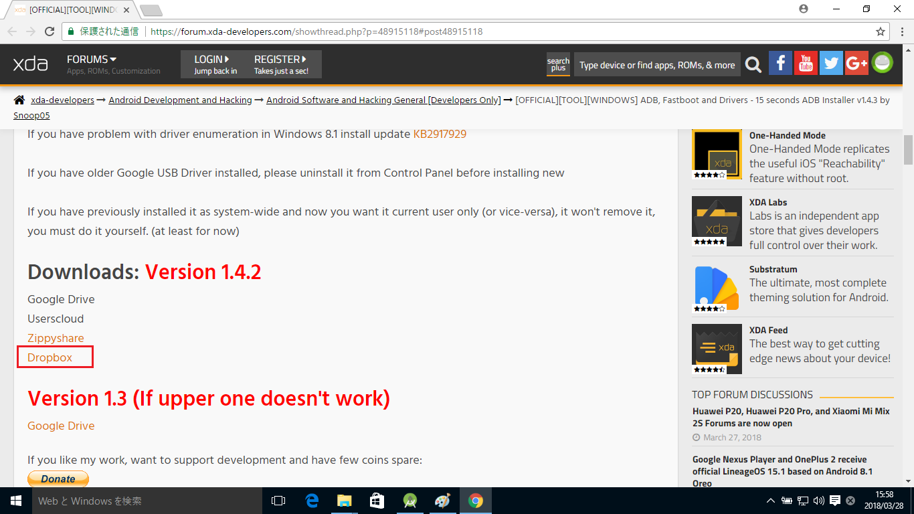Open the Windows Start menu
The width and height of the screenshot is (914, 514).
point(16,501)
